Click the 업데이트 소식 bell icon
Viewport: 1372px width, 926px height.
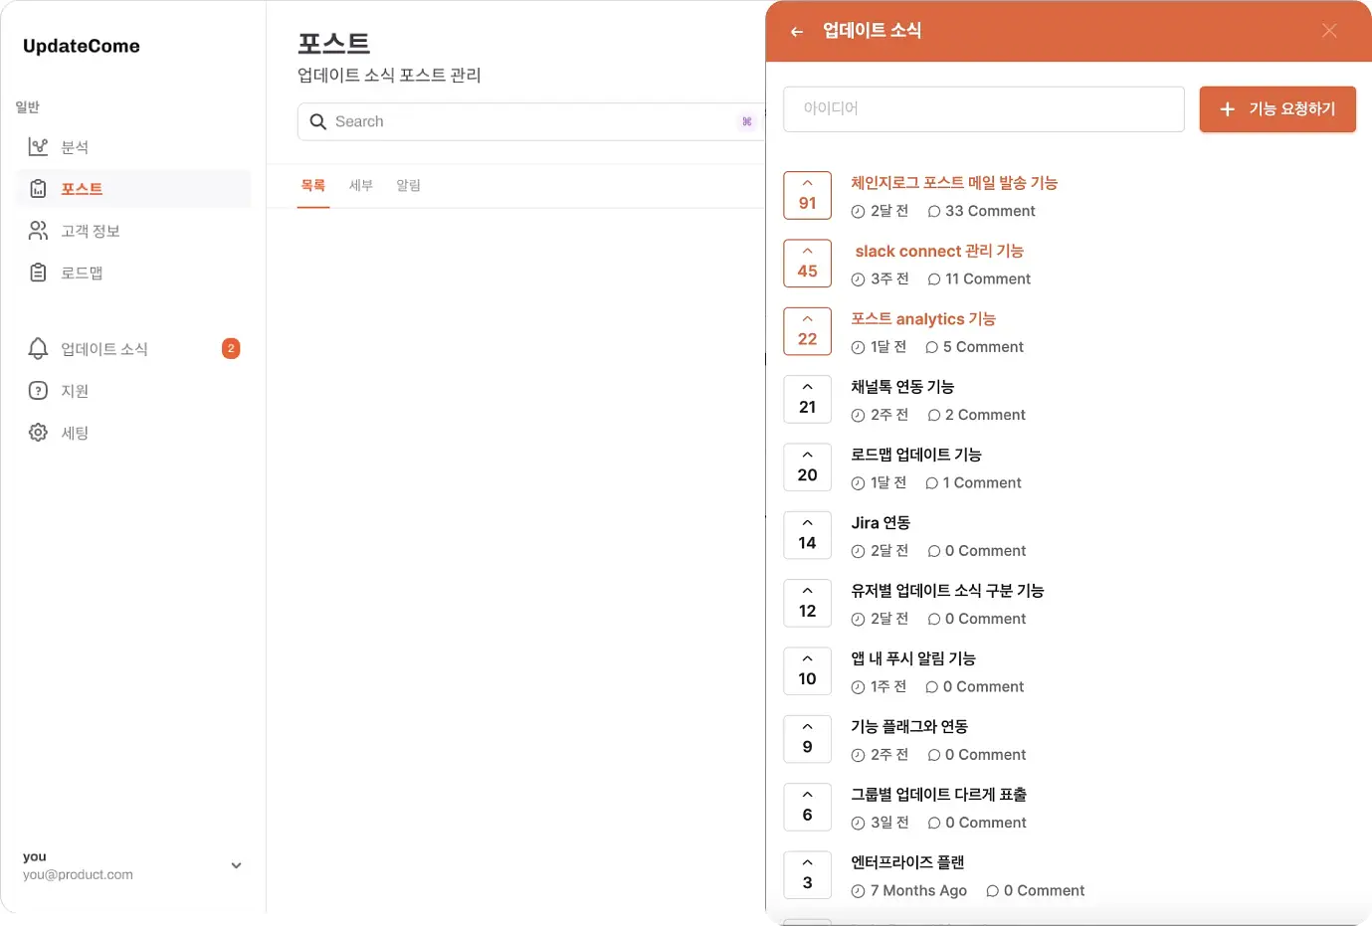point(38,349)
